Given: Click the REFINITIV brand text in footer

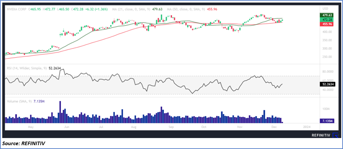Looking at the screenshot, I should coord(321,136).
